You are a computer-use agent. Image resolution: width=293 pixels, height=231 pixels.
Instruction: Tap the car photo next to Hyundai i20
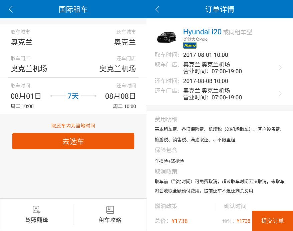click(x=167, y=38)
